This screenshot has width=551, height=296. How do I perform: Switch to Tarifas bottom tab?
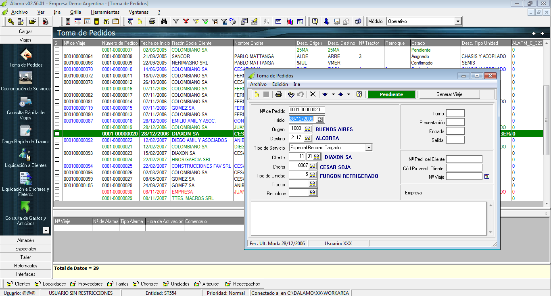119,284
